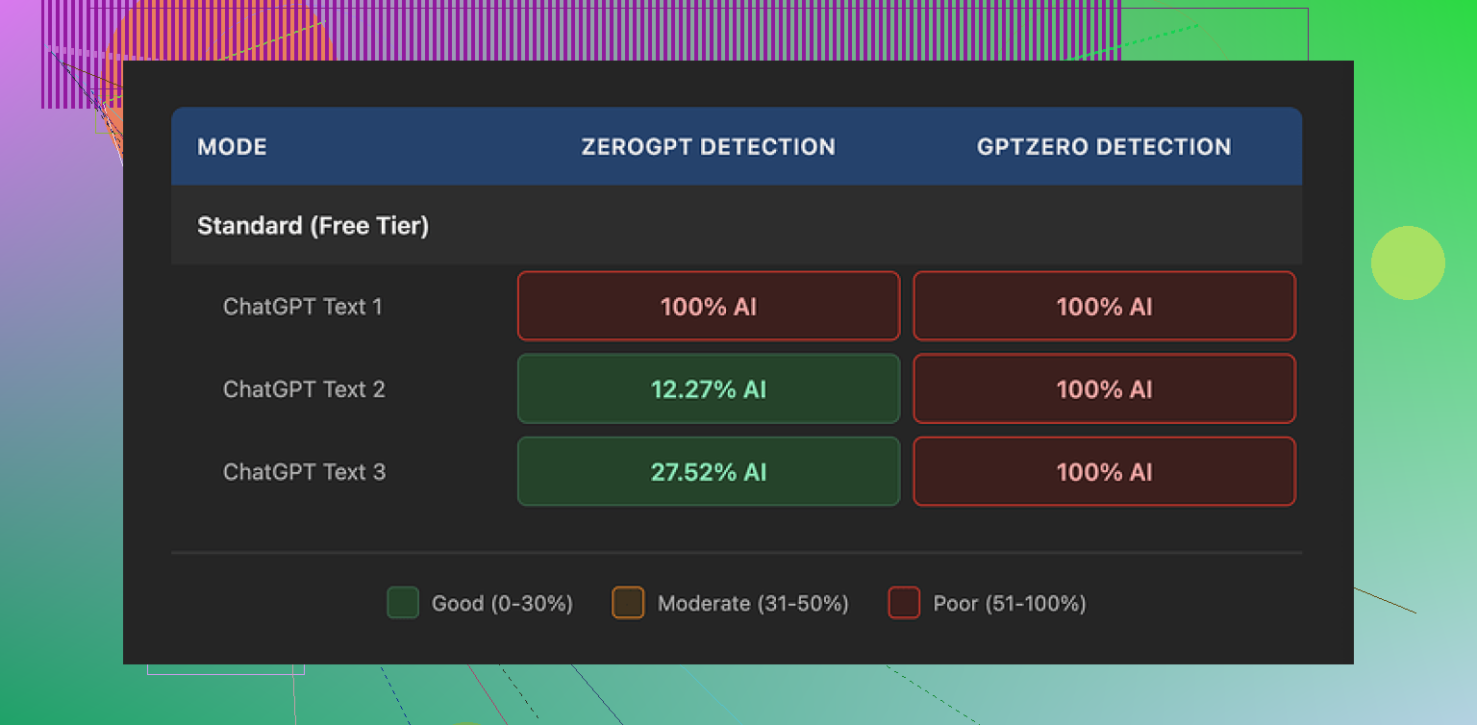Select the Moderate (31-50%) legend label
This screenshot has height=725, width=1477.
coord(752,603)
